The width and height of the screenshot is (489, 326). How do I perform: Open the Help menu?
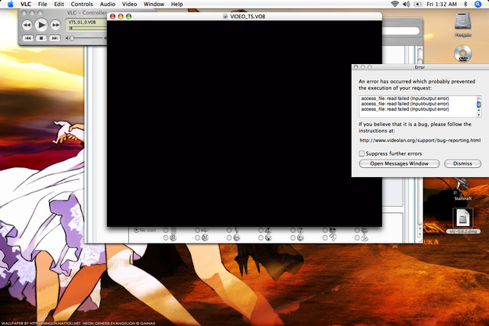coord(176,4)
